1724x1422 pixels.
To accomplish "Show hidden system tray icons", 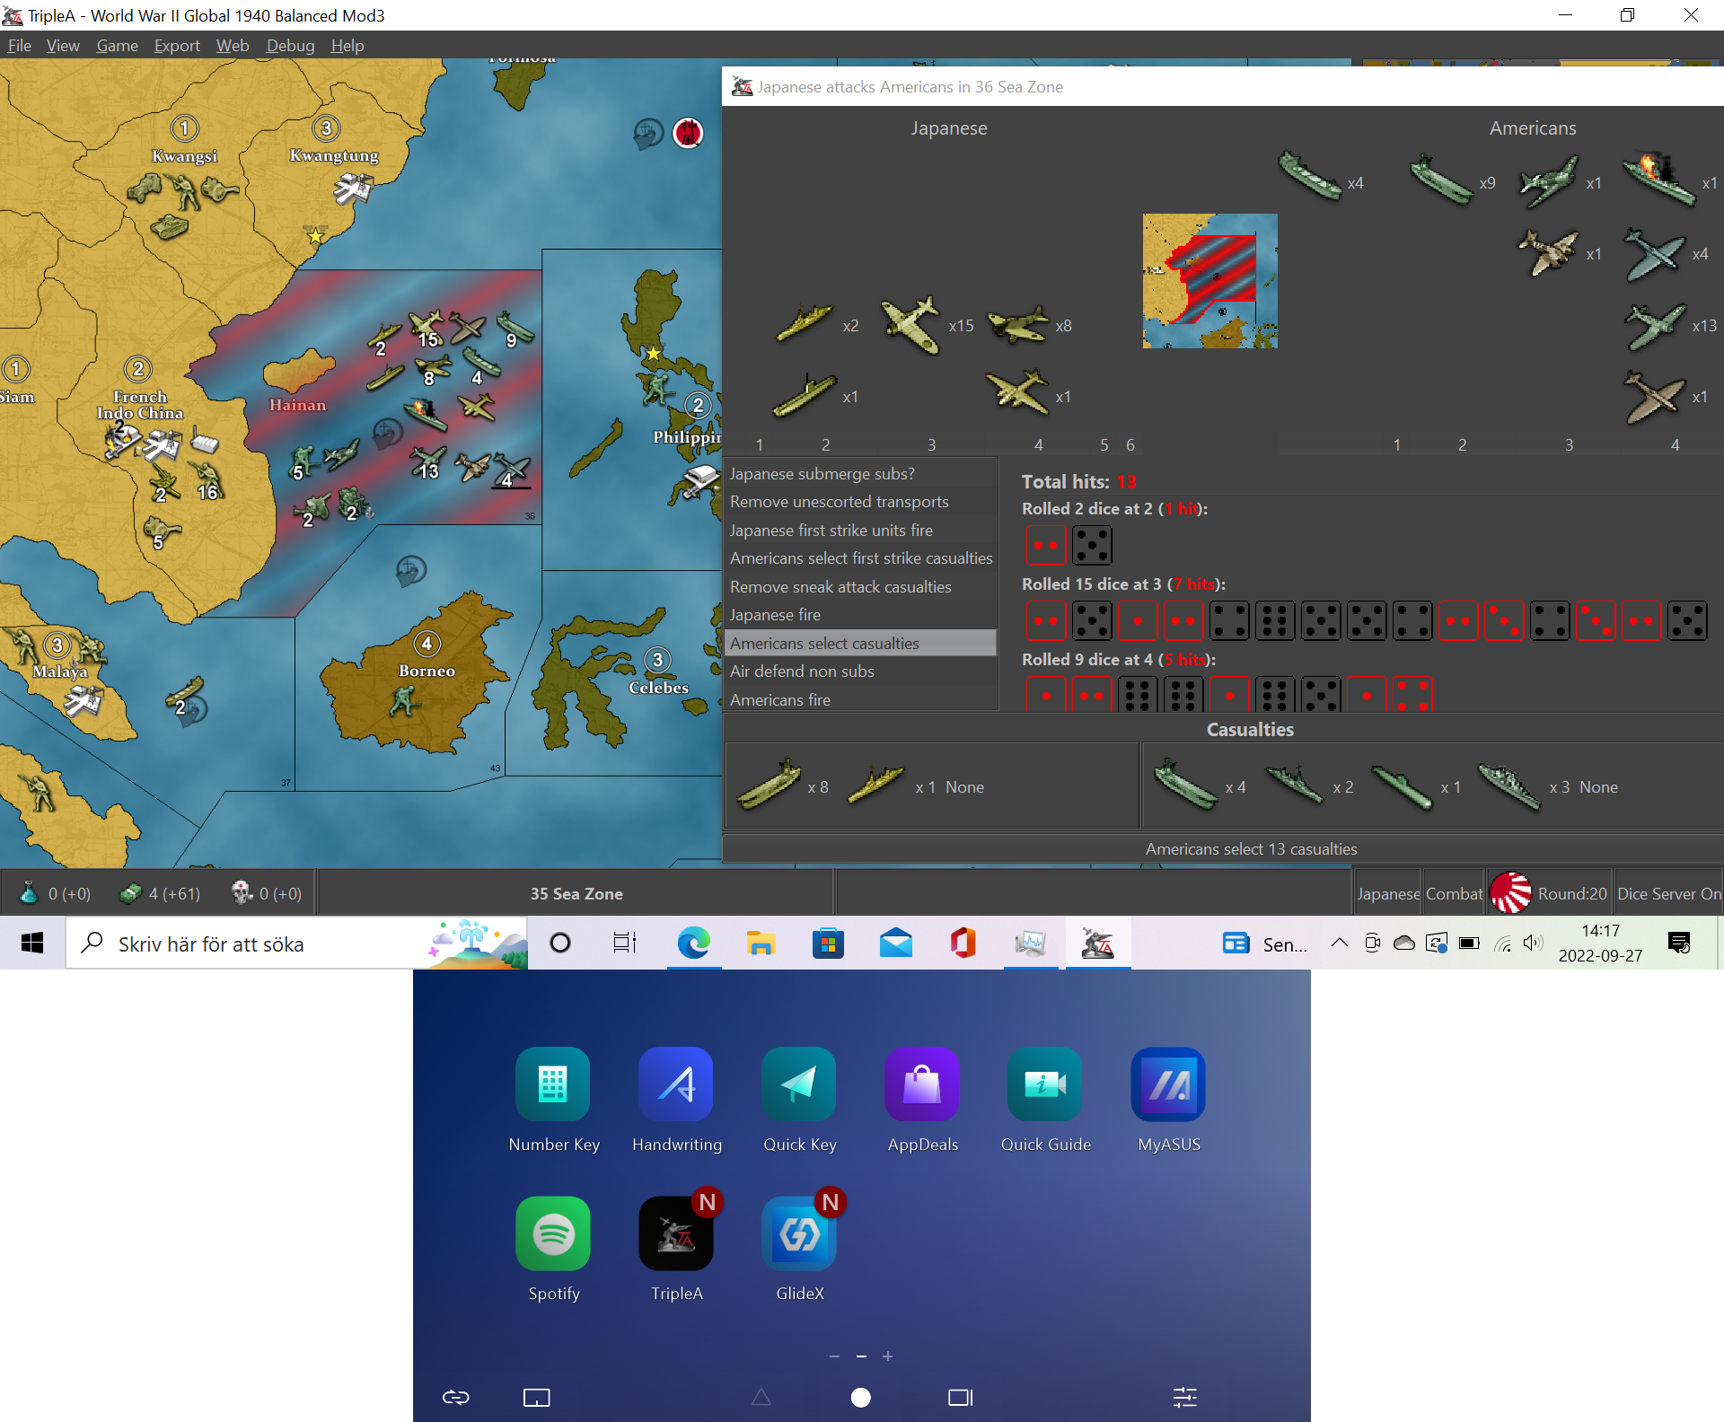I will [1339, 944].
